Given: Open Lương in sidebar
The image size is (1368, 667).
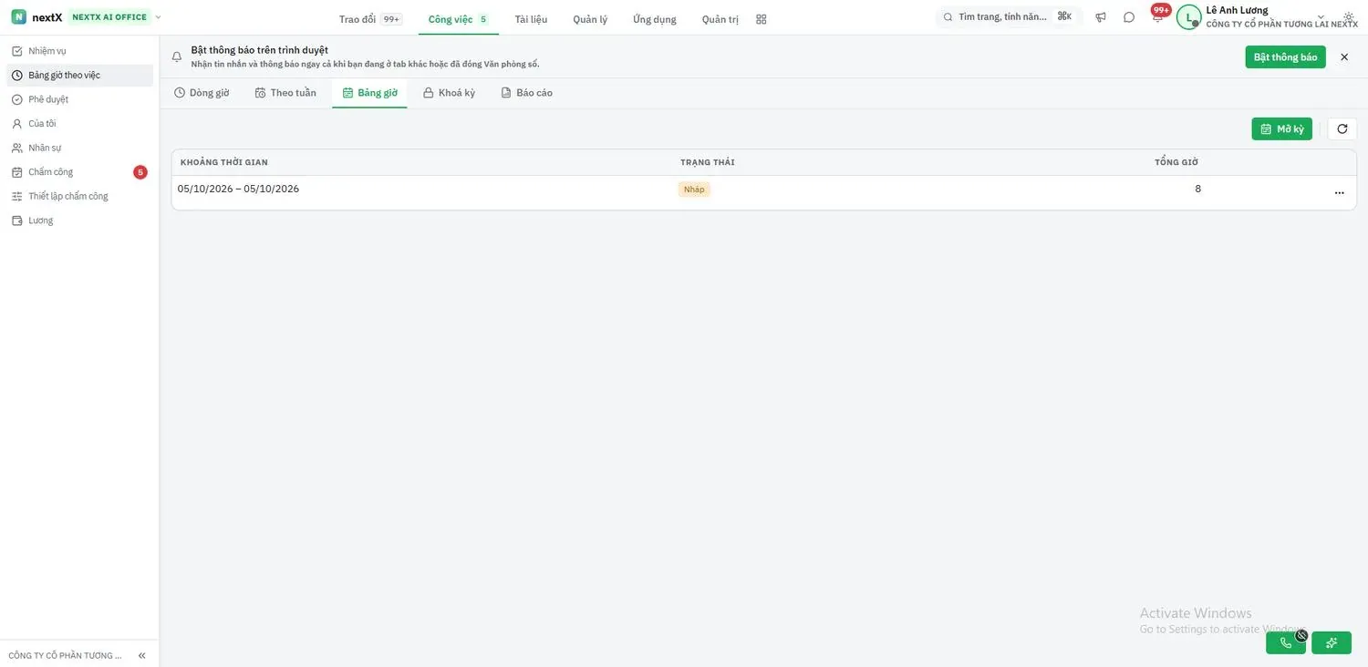Looking at the screenshot, I should 79,221.
